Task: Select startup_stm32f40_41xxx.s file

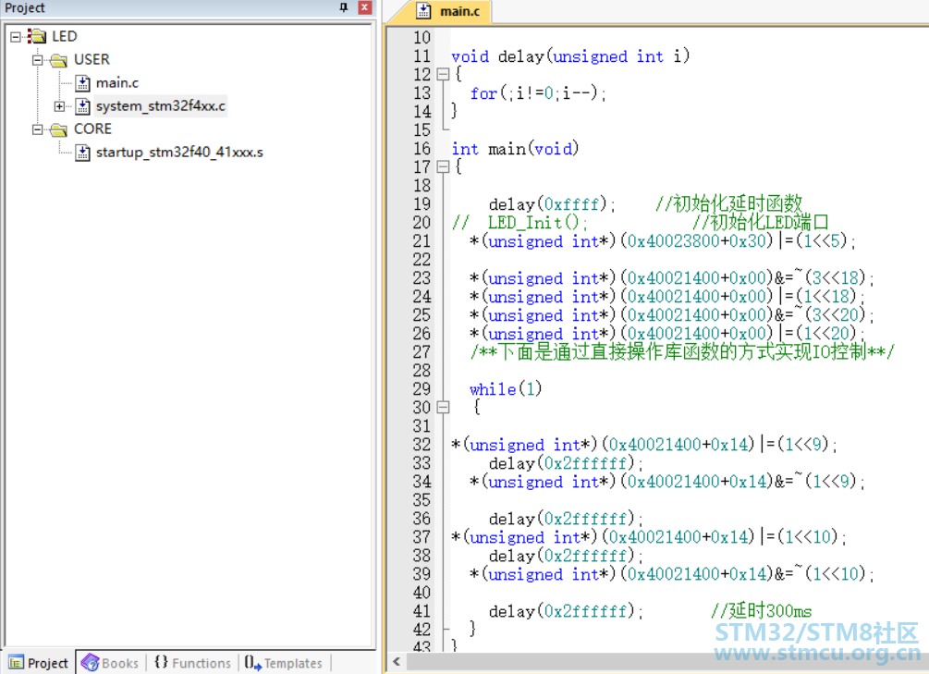Action: 179,153
